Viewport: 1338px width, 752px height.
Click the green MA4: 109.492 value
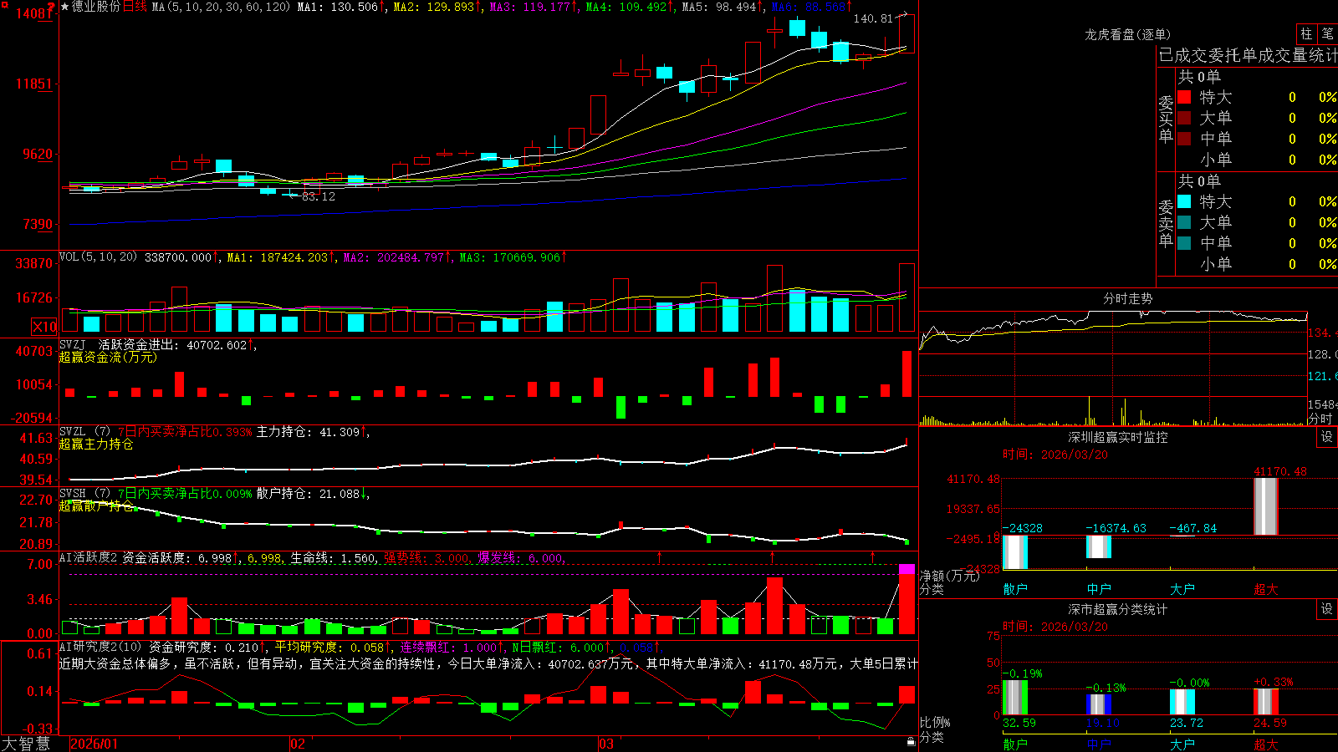[x=626, y=7]
